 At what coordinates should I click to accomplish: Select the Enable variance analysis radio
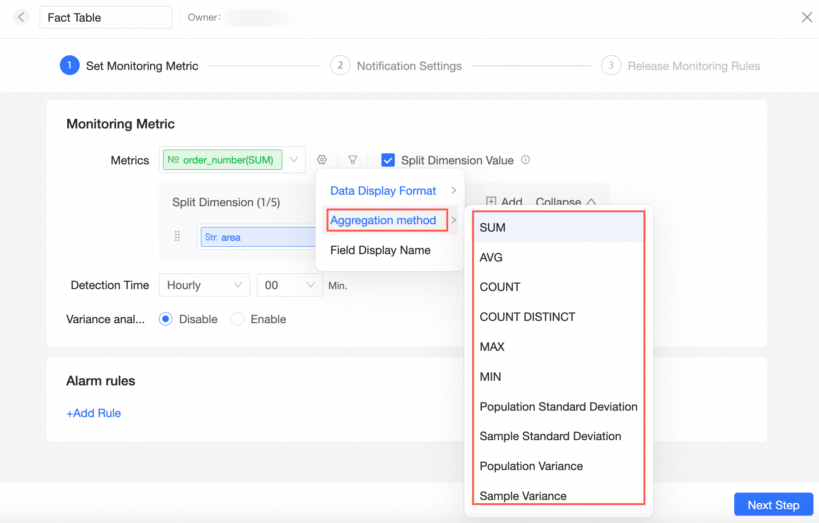click(x=238, y=319)
